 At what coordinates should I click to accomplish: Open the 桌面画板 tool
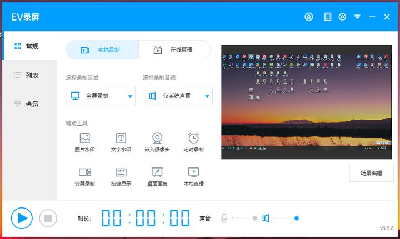[x=157, y=177]
